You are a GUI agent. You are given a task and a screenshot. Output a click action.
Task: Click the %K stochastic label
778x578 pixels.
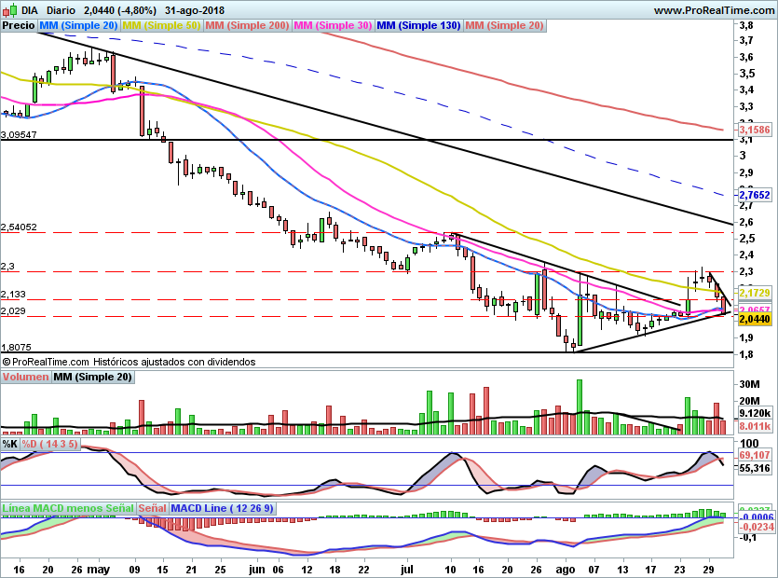pos(10,444)
